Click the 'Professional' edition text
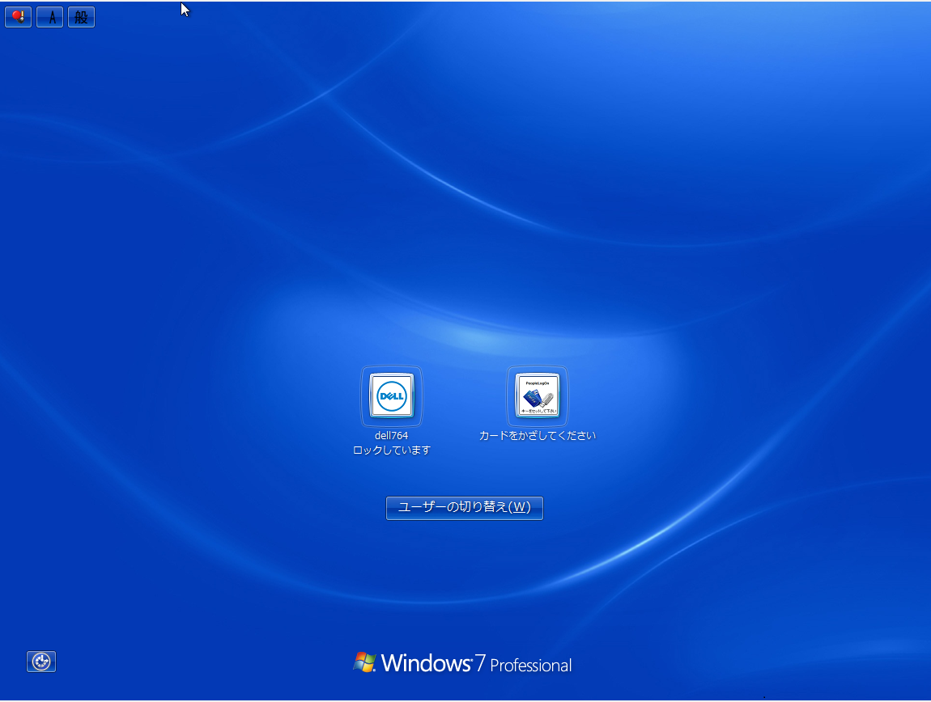931x702 pixels. 530,666
